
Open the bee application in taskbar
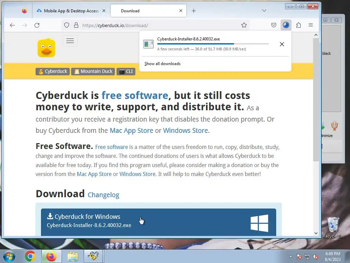93,256
